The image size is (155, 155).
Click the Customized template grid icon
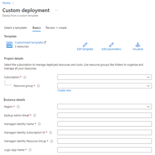[9, 45]
